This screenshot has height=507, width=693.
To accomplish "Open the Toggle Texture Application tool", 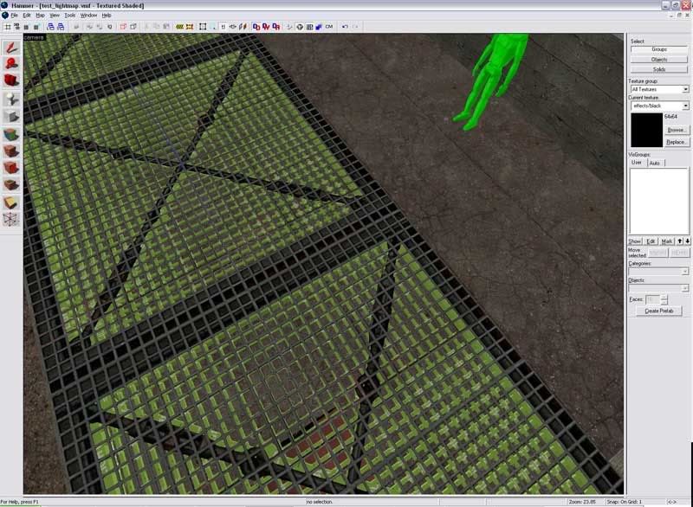I will tap(11, 134).
